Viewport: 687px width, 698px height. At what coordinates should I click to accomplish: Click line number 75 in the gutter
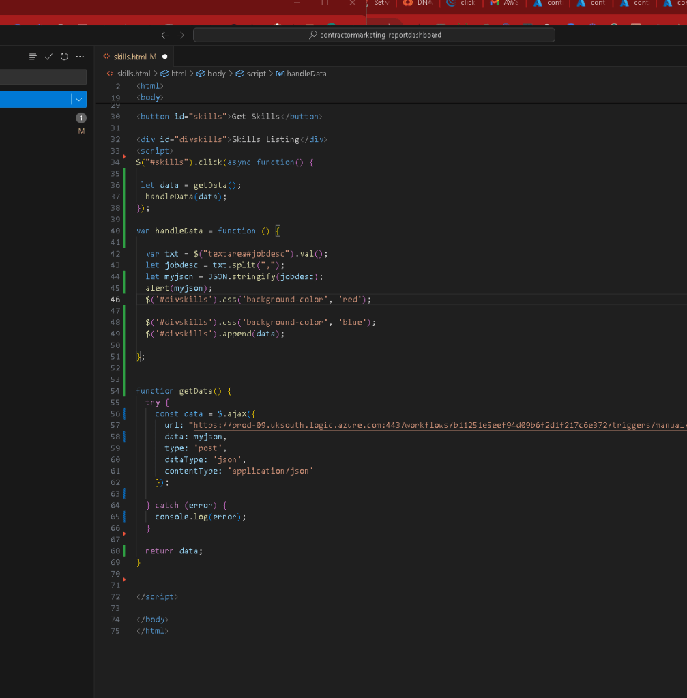point(115,630)
